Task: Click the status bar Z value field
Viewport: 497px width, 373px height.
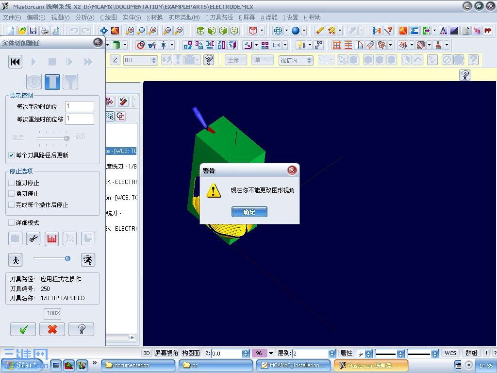Action: pos(227,354)
